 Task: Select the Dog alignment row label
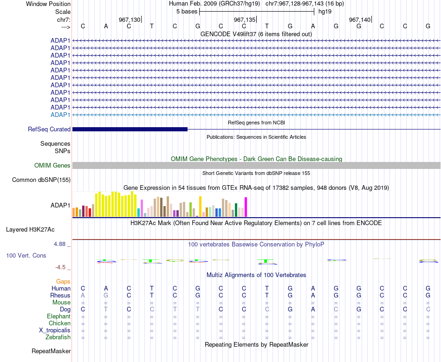point(65,310)
